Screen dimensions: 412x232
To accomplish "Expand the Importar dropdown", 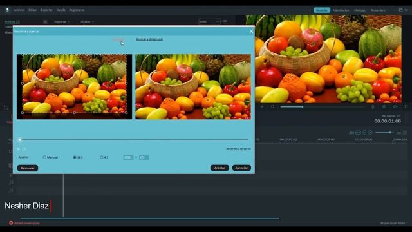I will click(62, 21).
